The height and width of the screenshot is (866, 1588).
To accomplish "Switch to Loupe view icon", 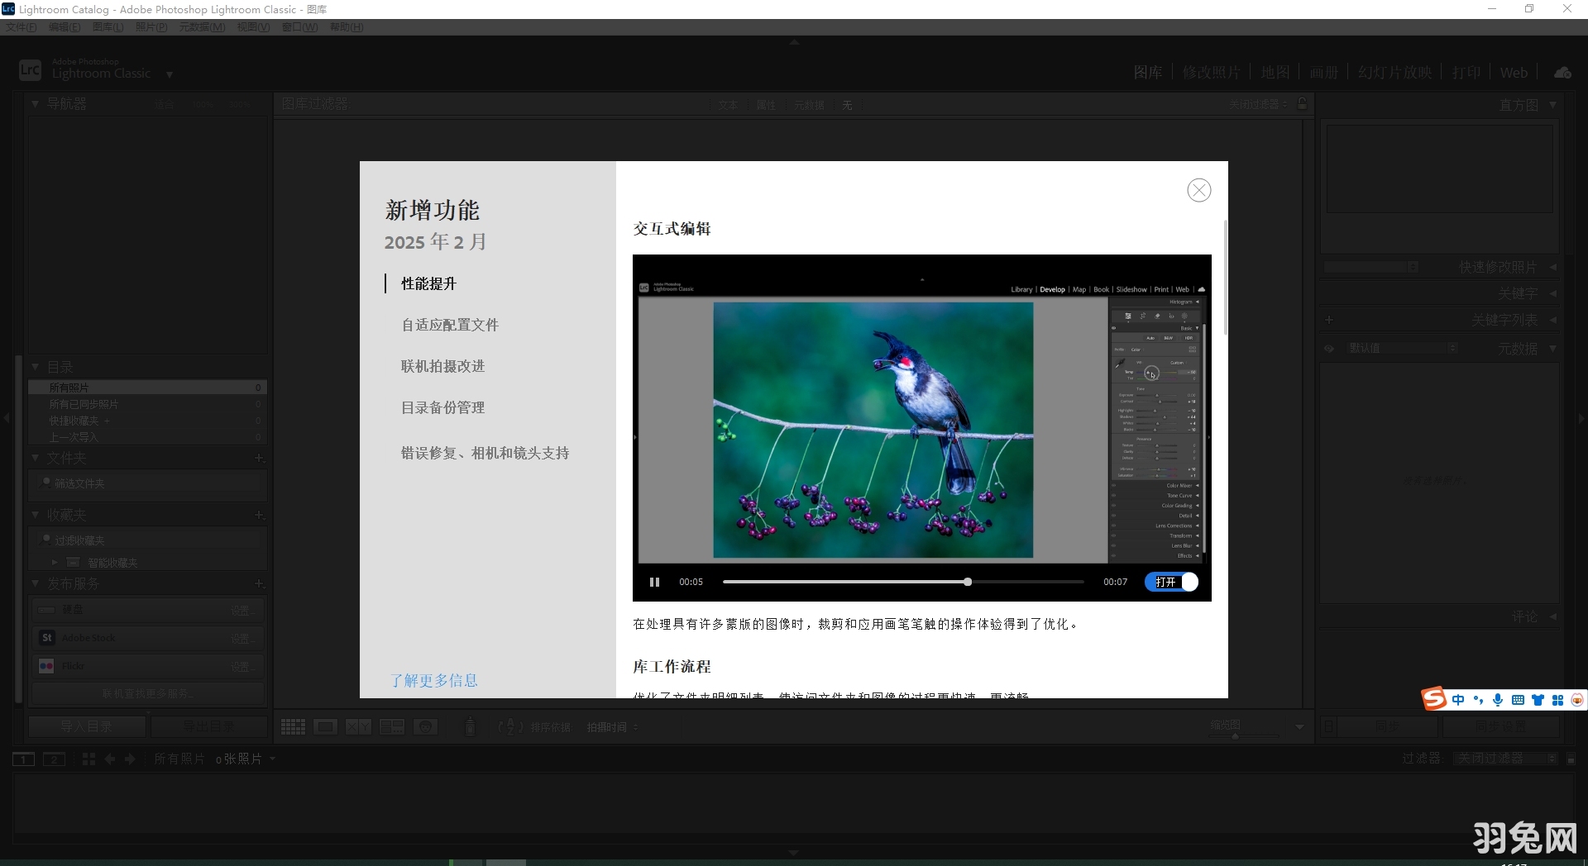I will point(326,727).
